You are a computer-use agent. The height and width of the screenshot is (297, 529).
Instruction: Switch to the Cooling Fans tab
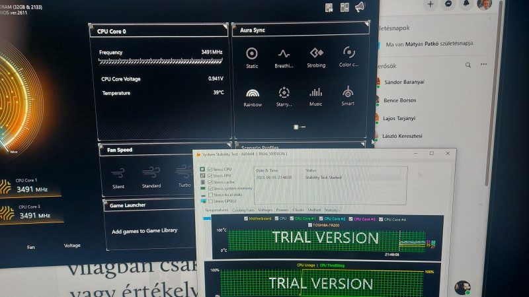243,210
